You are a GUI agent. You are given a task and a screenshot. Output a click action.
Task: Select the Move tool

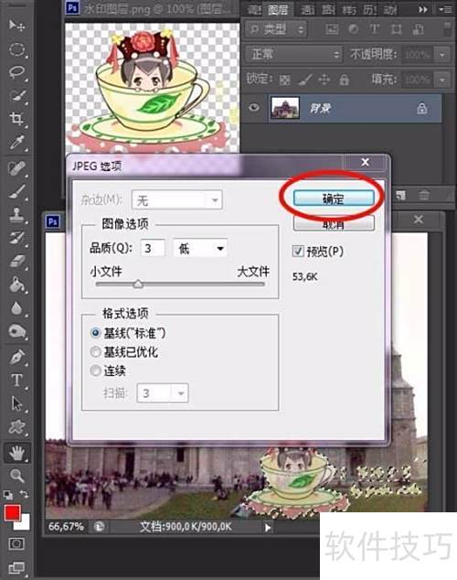tap(16, 26)
